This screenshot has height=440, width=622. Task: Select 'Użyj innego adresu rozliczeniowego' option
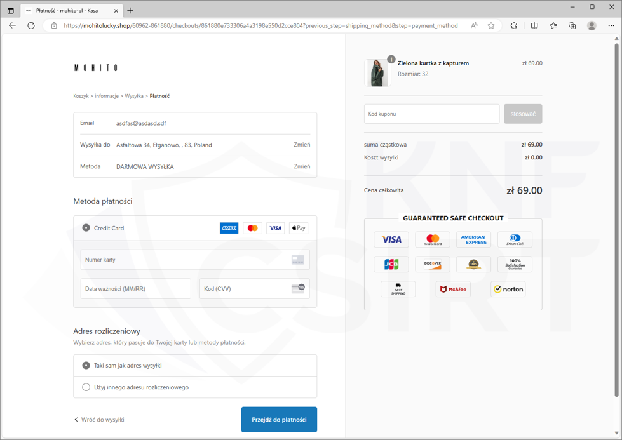(86, 387)
